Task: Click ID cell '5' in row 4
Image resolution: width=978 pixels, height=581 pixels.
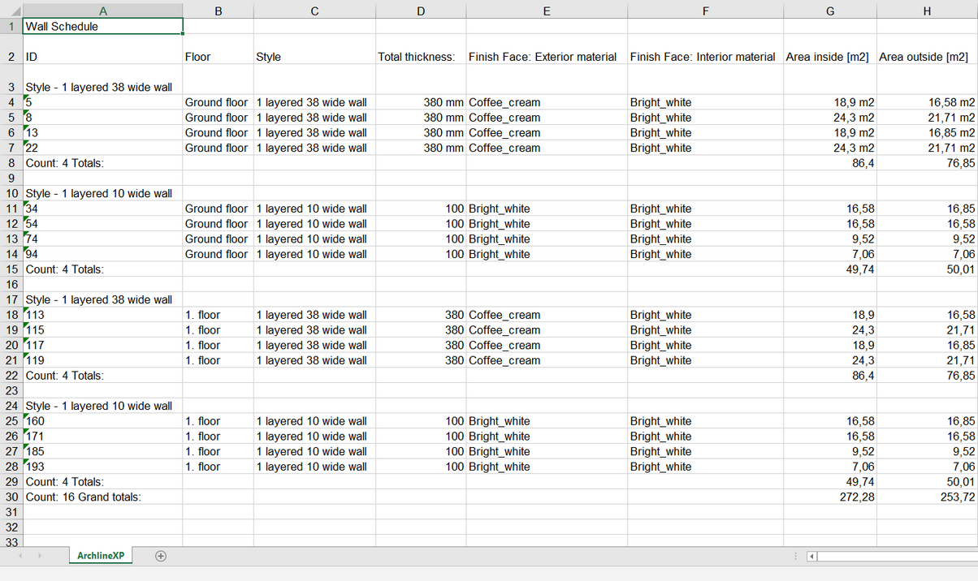Action: [x=102, y=102]
